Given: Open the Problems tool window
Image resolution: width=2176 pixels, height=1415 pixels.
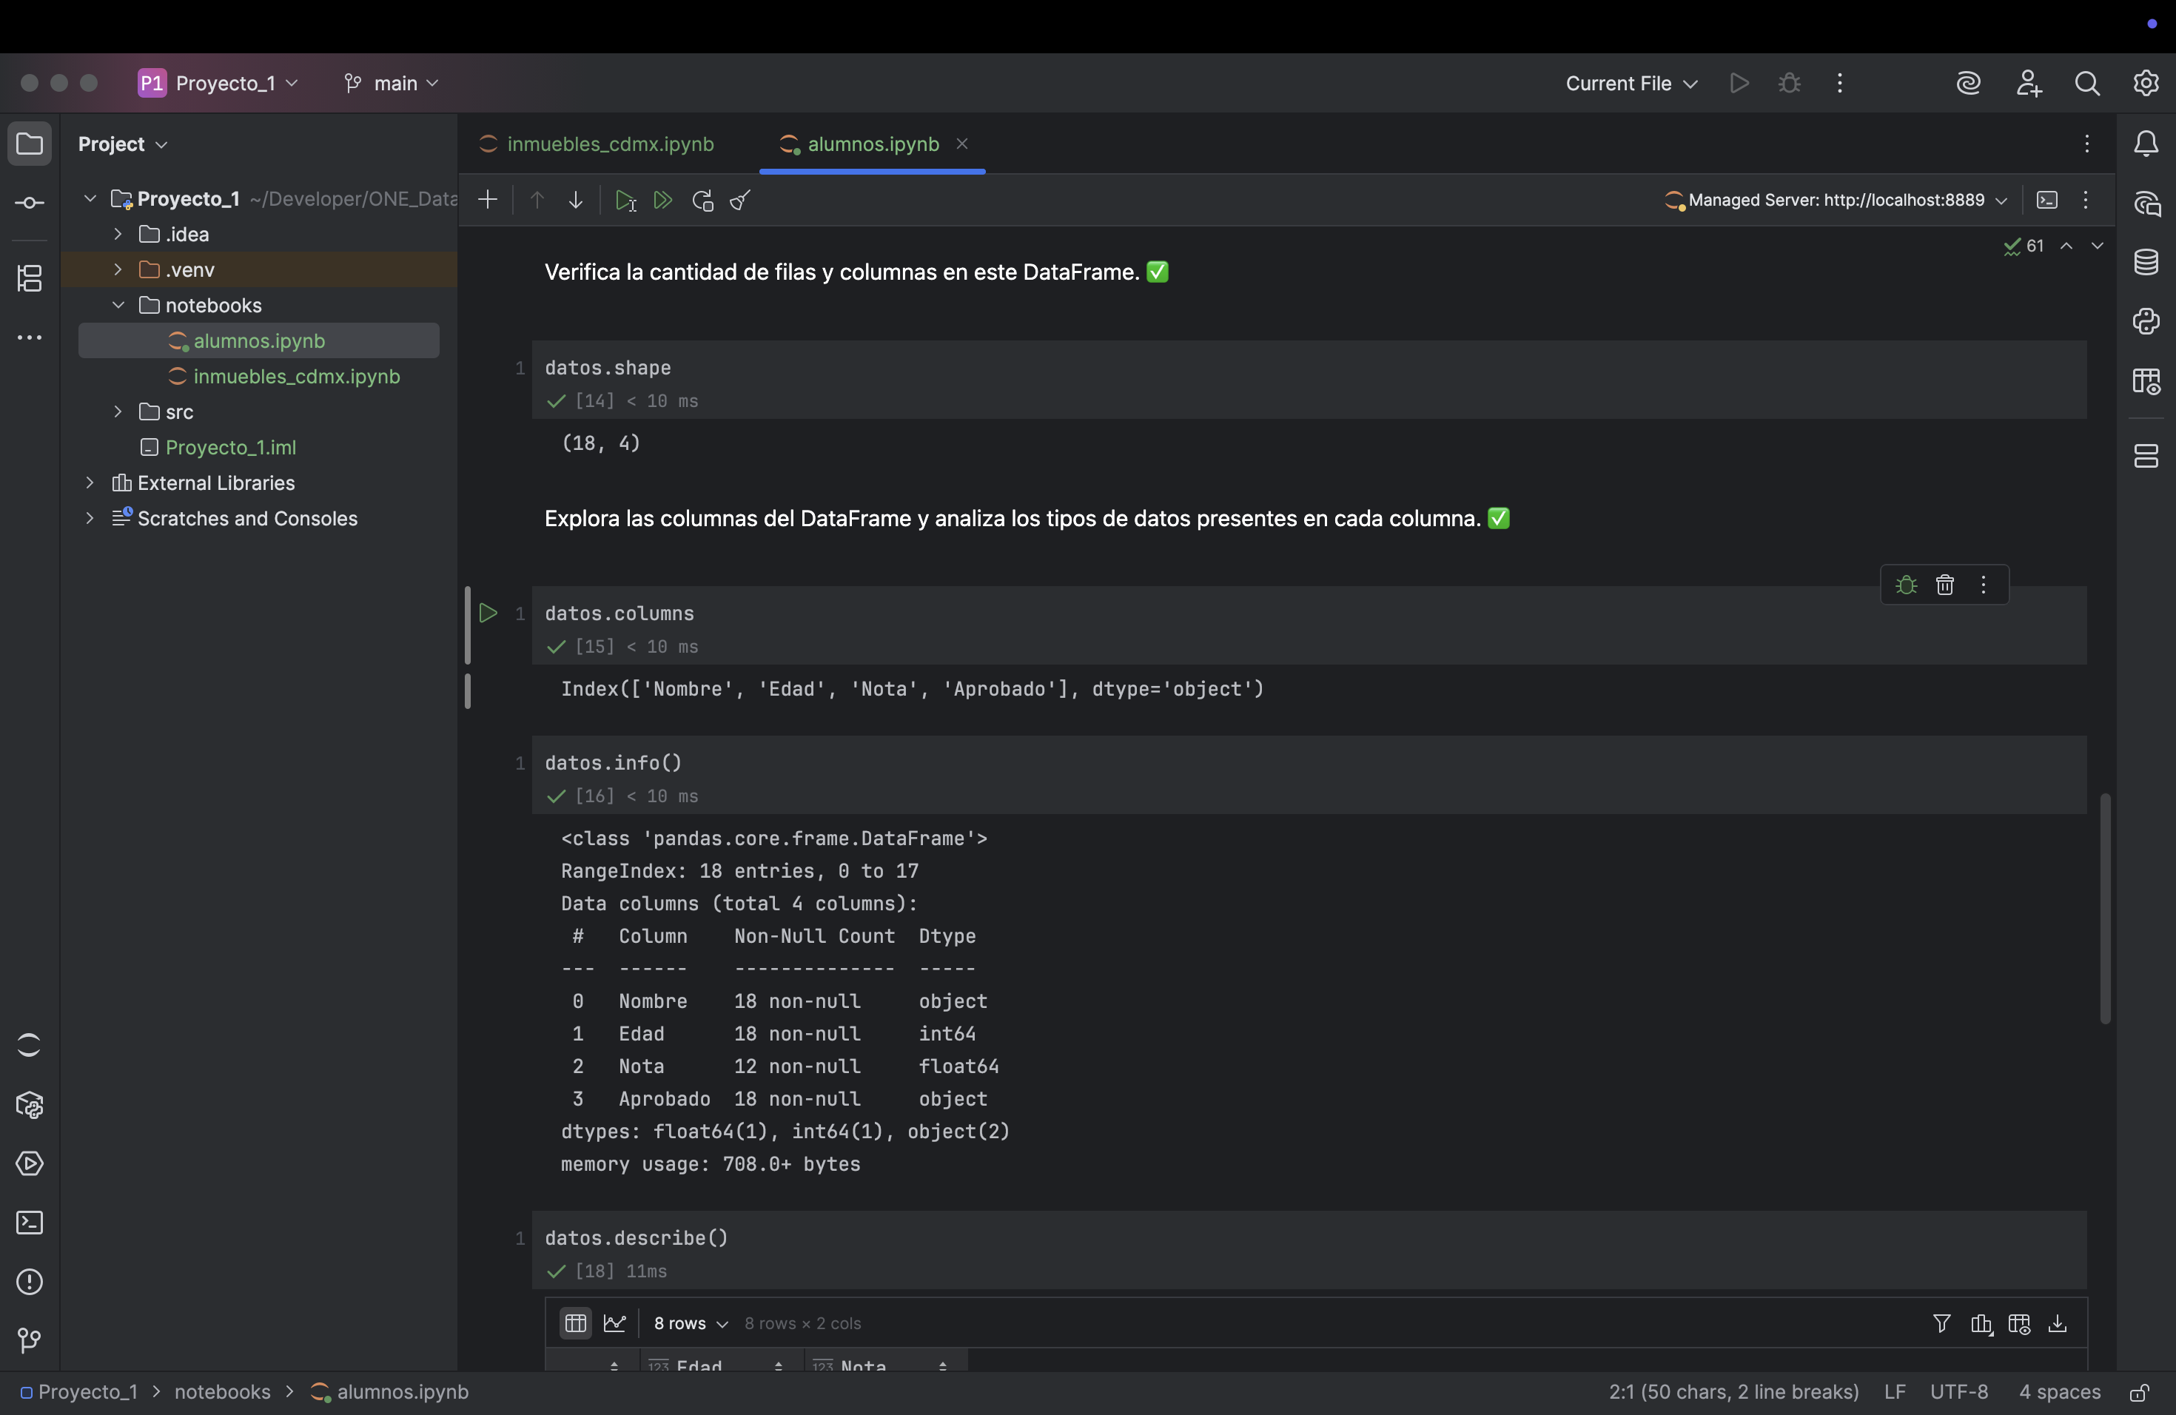Looking at the screenshot, I should (x=30, y=1283).
